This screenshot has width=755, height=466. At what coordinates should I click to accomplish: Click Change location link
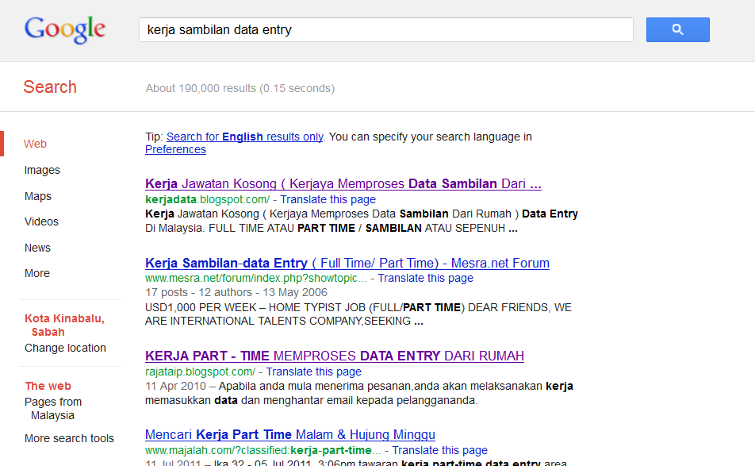click(65, 348)
